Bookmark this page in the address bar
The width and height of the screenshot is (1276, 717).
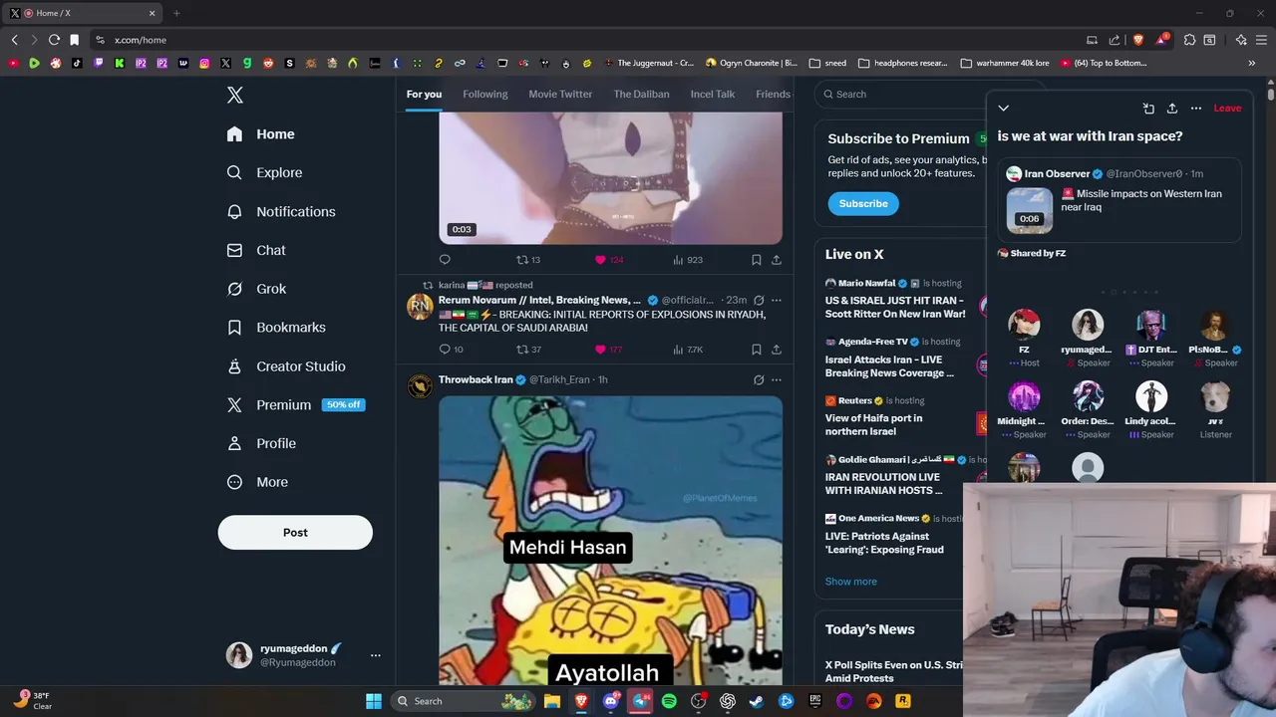tap(75, 40)
